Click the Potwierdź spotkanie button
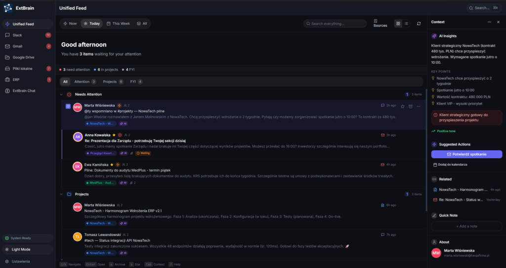The height and width of the screenshot is (268, 506). (x=466, y=154)
